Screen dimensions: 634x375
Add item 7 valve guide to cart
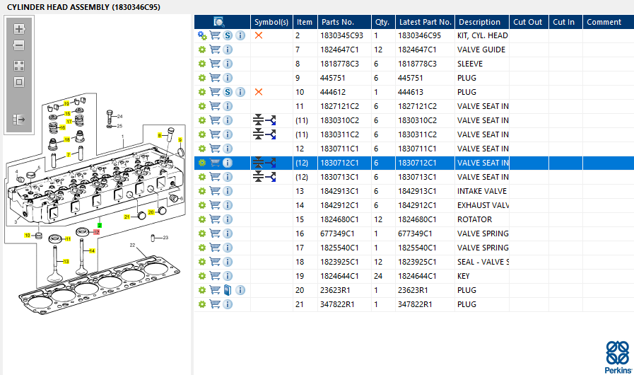point(215,50)
